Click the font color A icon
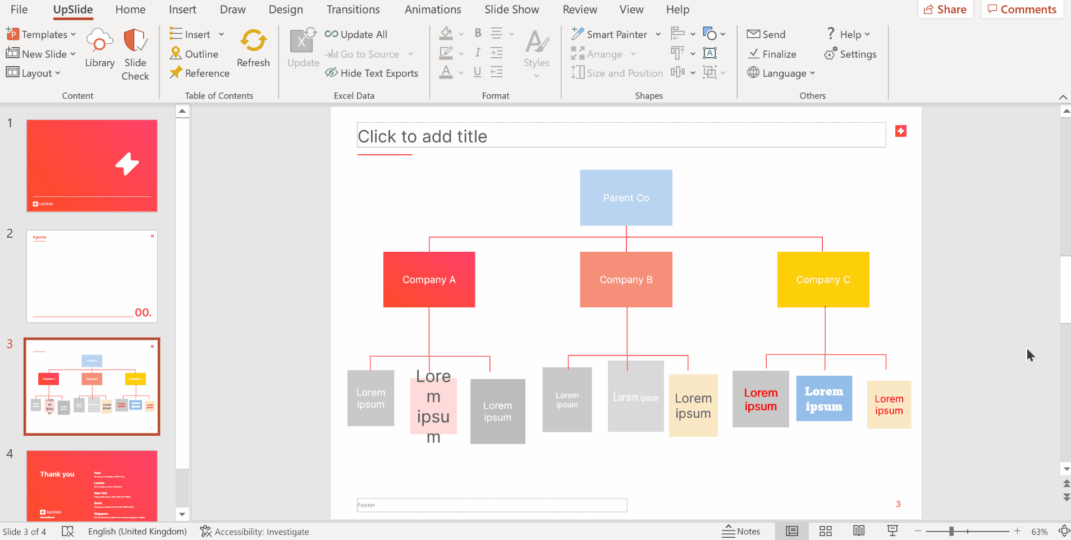Image resolution: width=1071 pixels, height=540 pixels. pos(446,72)
